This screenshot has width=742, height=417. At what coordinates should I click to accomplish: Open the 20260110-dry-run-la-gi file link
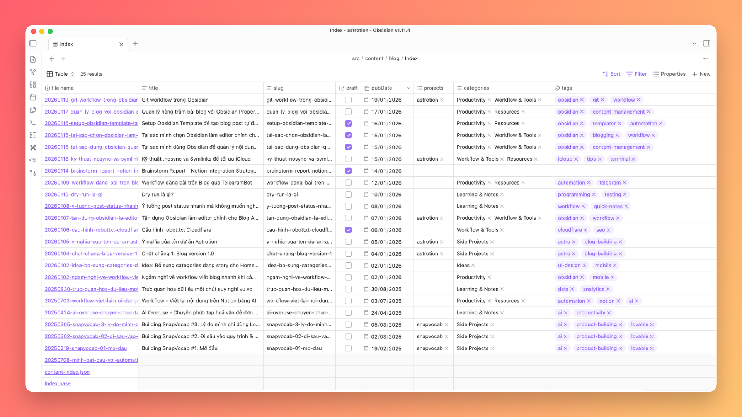[x=73, y=195]
